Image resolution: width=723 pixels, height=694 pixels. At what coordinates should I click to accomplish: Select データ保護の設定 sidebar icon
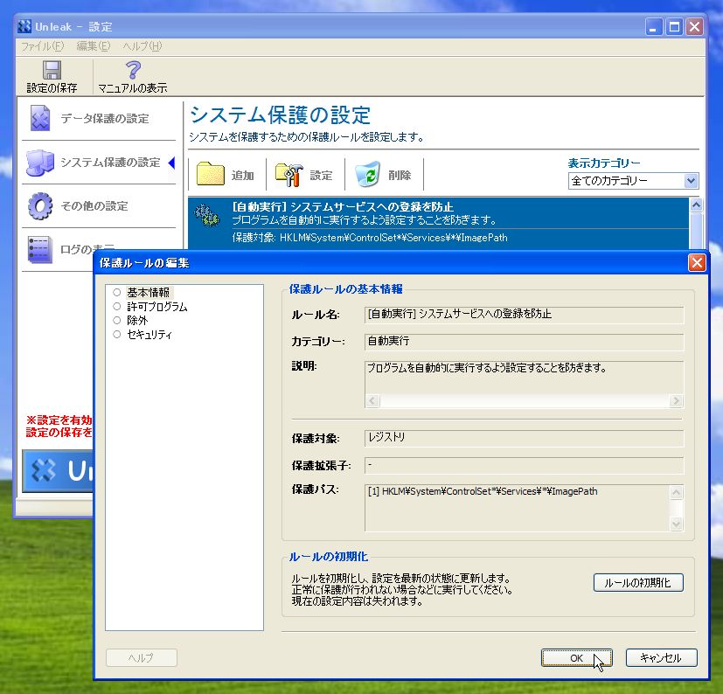[x=40, y=118]
